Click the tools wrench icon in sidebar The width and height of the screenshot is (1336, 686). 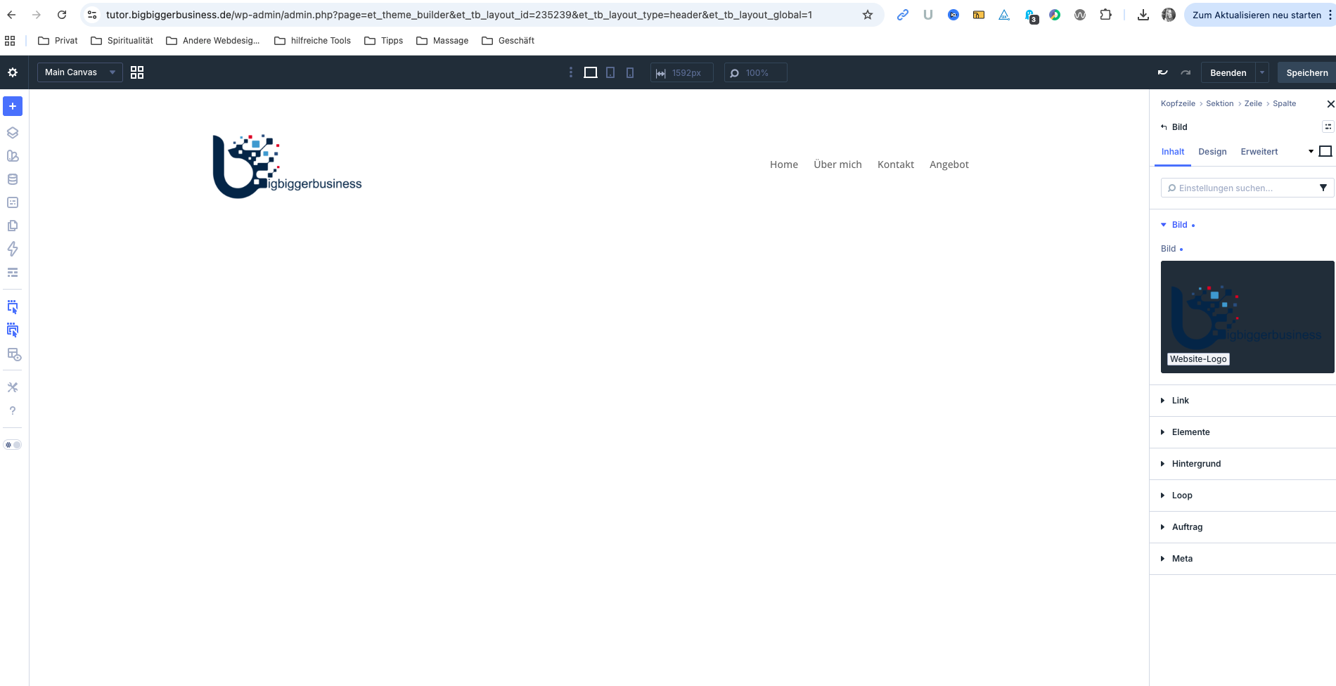pos(13,387)
